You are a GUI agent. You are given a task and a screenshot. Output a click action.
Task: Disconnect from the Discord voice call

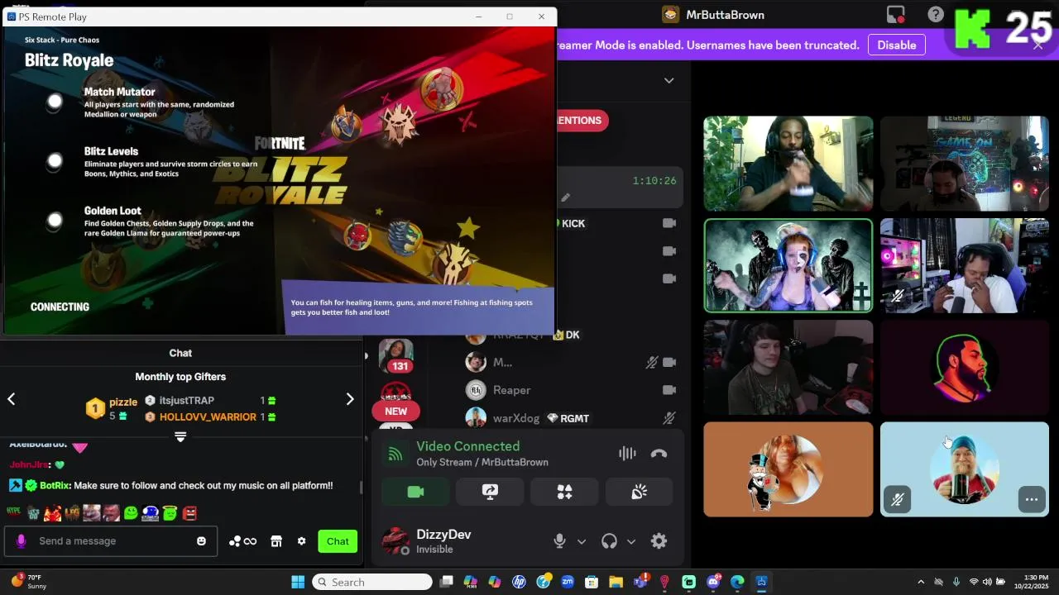point(659,453)
